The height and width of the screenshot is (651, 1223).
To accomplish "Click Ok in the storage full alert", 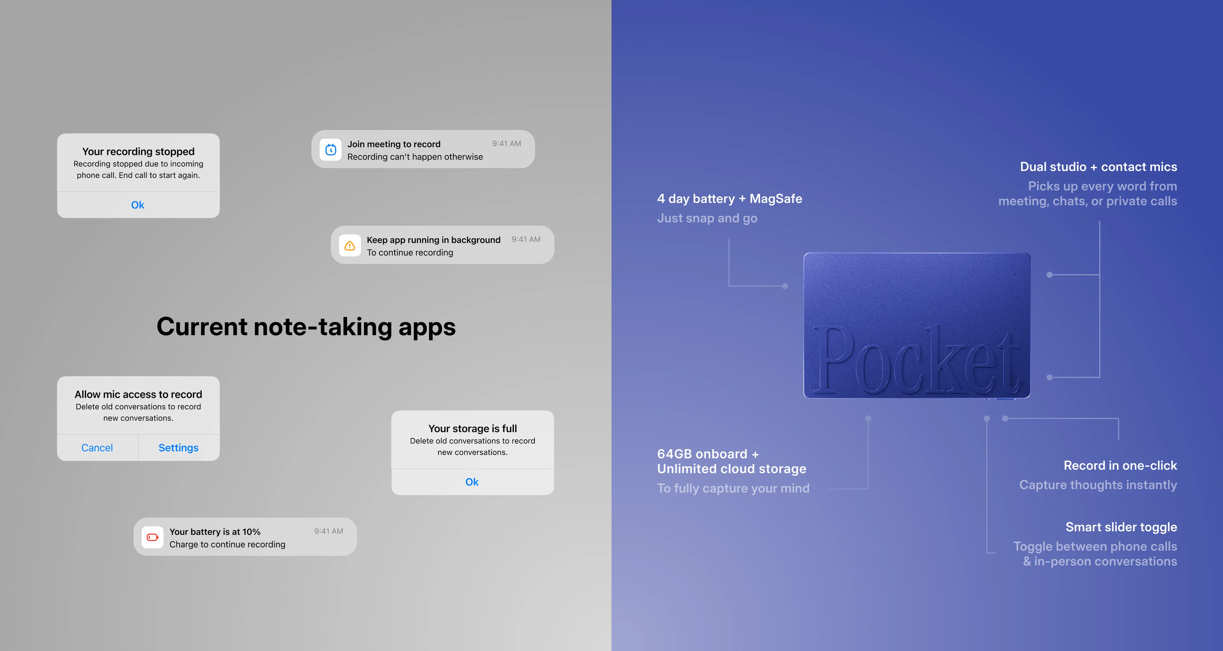I will click(x=472, y=482).
